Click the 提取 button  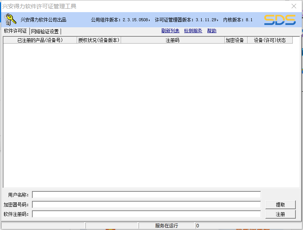(x=280, y=205)
